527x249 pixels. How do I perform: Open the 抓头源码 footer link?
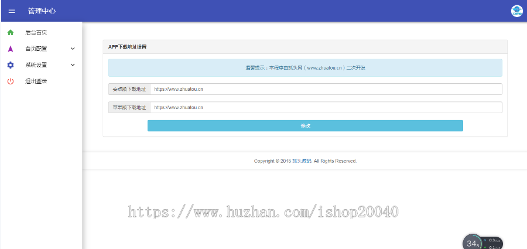pos(302,161)
